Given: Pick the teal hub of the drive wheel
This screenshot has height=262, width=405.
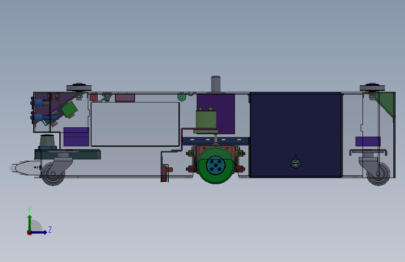Looking at the screenshot, I should click(x=215, y=165).
